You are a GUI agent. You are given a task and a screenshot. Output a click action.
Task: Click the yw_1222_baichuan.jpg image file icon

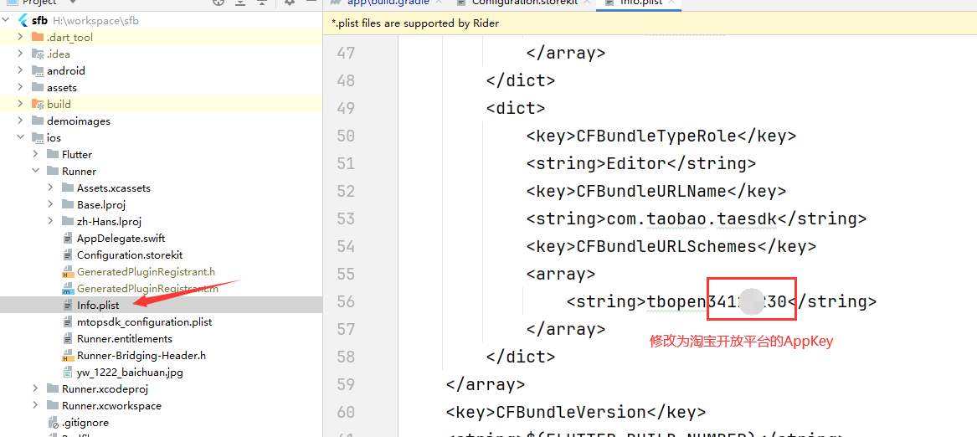point(68,373)
